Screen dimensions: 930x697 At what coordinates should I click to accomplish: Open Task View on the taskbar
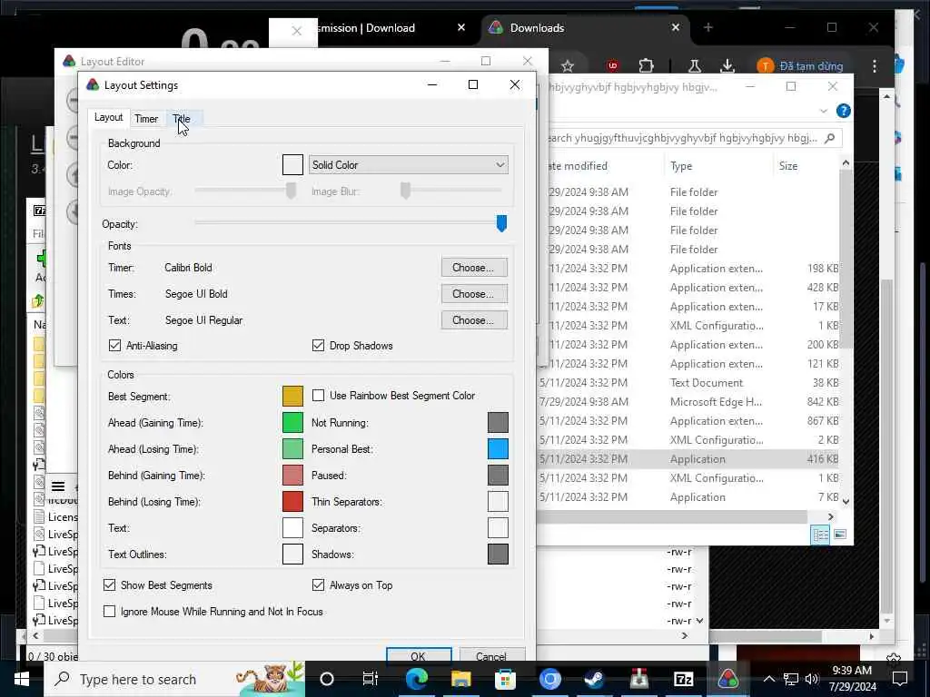point(371,679)
